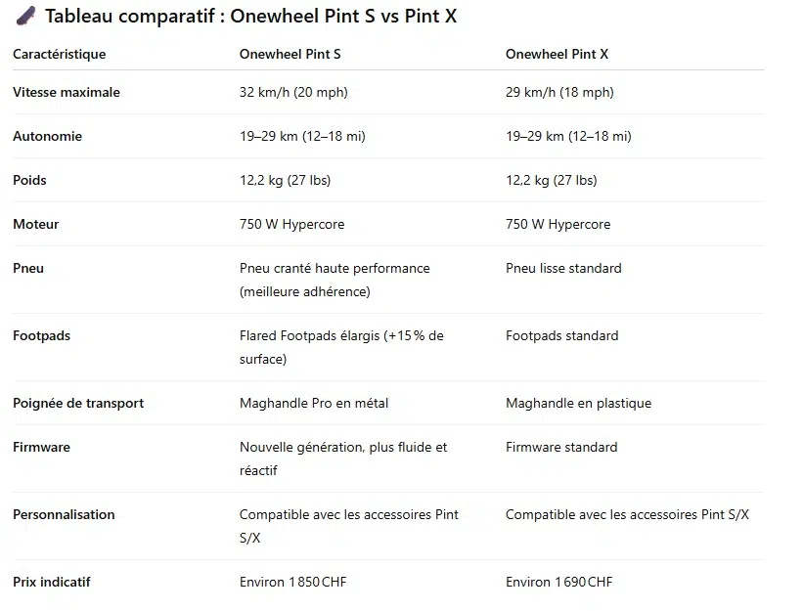Click the 'Flared Footpads élargis' cell
803x611 pixels.
[x=341, y=347]
